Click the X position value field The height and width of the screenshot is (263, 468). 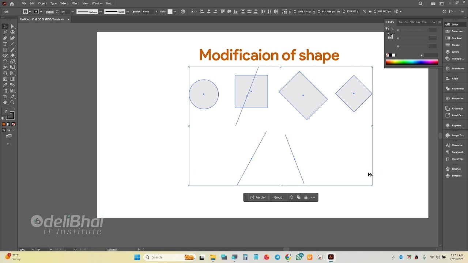(x=304, y=12)
